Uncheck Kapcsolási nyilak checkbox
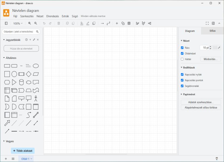The image size is (224, 162). 182,75
